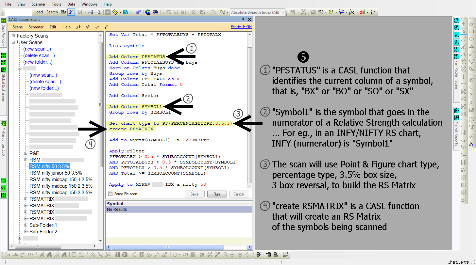Click the Search button in toolbar
Screen dimensions: 476x265
point(52,12)
